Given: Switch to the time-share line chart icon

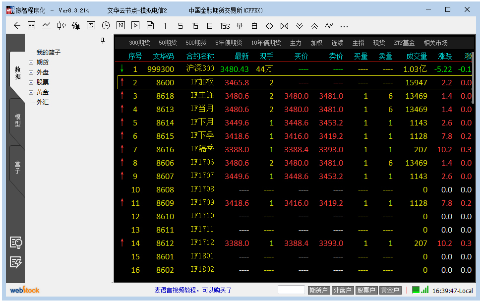Looking at the screenshot, I should tap(46, 25).
